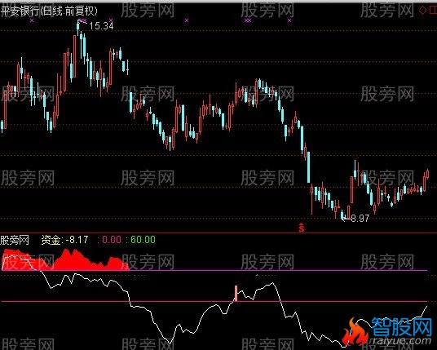Click the 资金: -8.17 indicator value
Image resolution: width=437 pixels, height=350 pixels.
click(64, 240)
